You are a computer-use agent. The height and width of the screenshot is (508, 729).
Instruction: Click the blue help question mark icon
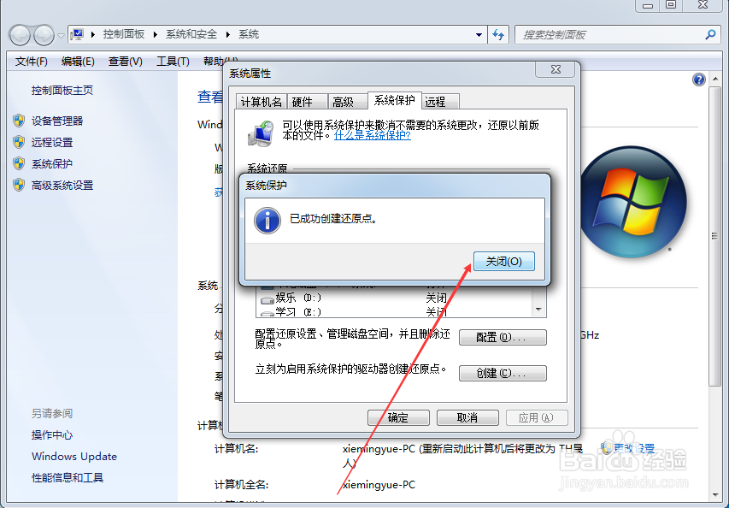699,80
